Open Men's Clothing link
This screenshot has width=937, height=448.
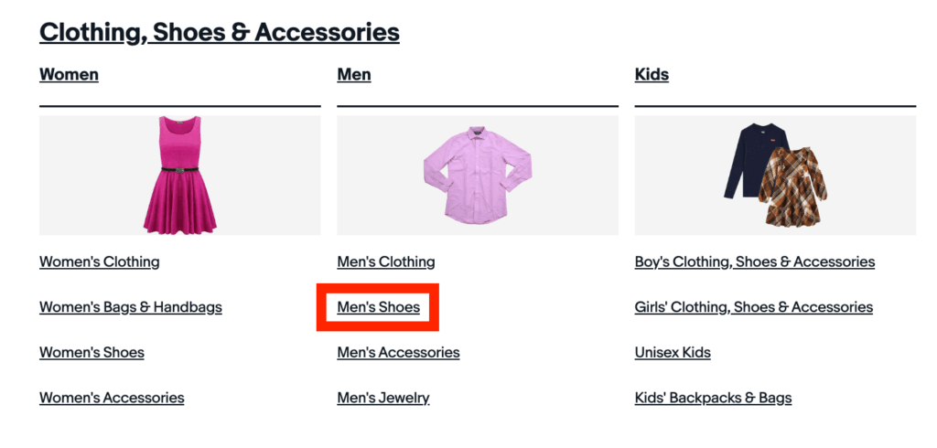385,261
